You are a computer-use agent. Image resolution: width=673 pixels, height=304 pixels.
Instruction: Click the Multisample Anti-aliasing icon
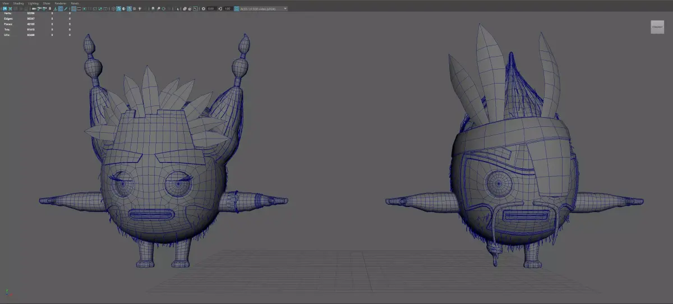[x=164, y=9]
